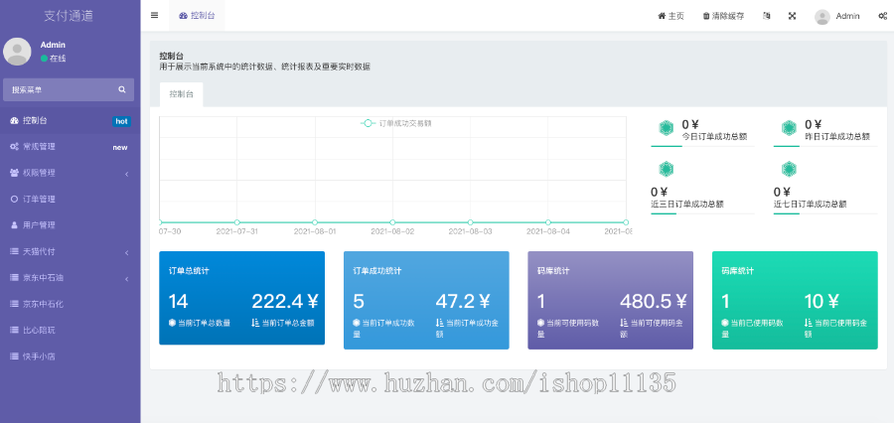Click the magnifier icon in menu search
This screenshot has height=423, width=894.
(x=122, y=89)
